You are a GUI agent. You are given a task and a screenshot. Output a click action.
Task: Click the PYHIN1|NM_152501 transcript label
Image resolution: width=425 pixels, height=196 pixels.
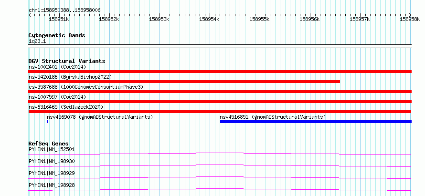tap(52, 149)
